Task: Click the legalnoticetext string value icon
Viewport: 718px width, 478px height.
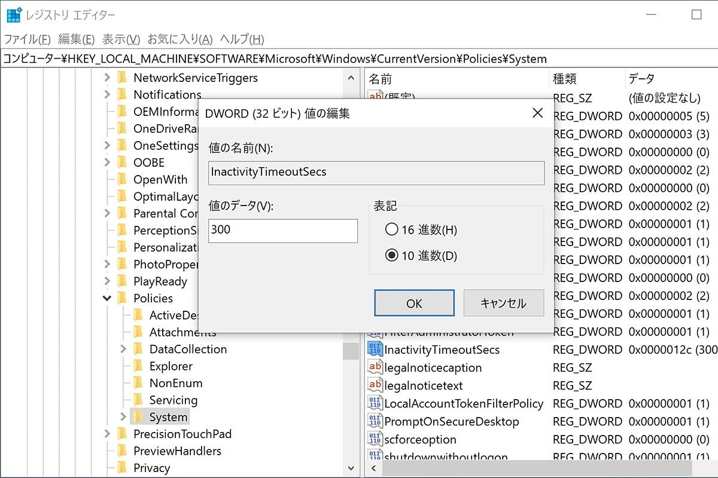Action: [x=375, y=385]
